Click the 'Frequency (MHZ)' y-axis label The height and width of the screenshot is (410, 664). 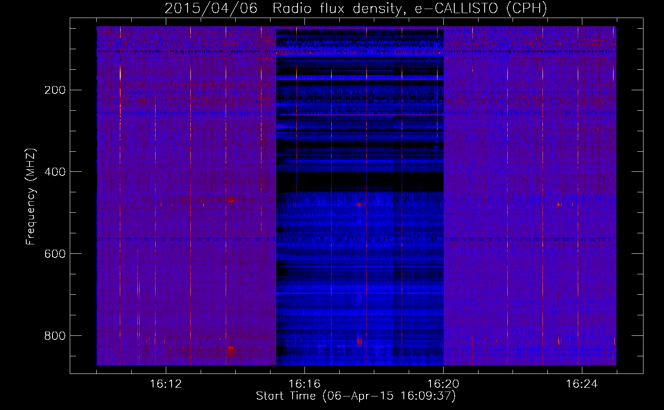tap(31, 196)
